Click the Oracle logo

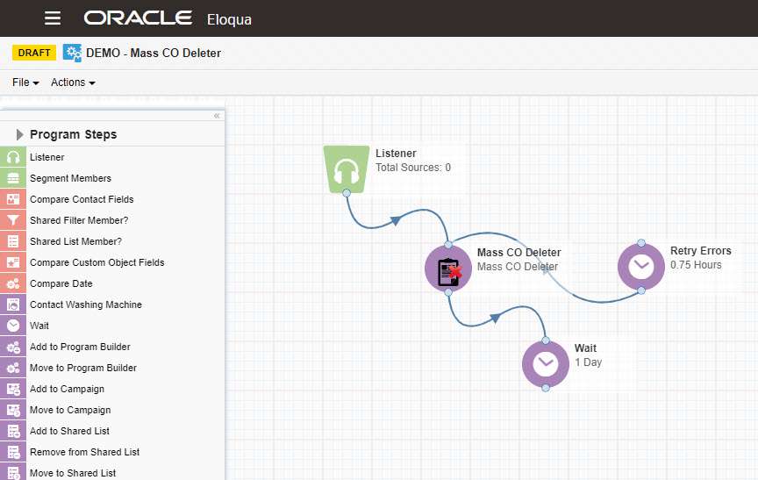138,18
